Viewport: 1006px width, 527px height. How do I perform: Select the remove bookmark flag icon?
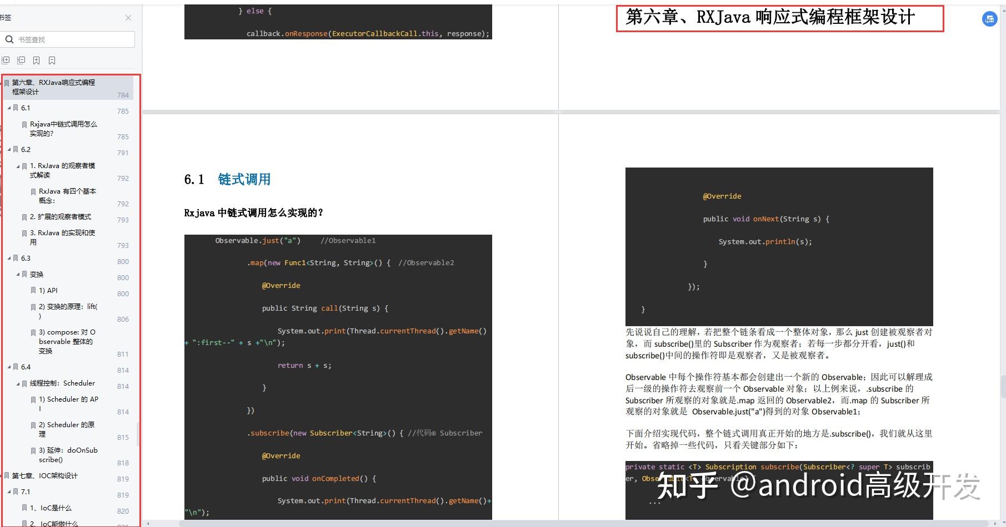(x=52, y=60)
